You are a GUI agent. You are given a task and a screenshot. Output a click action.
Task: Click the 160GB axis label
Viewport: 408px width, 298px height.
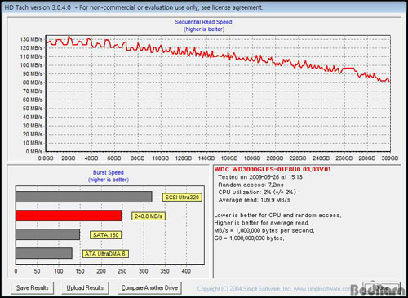tap(229, 158)
